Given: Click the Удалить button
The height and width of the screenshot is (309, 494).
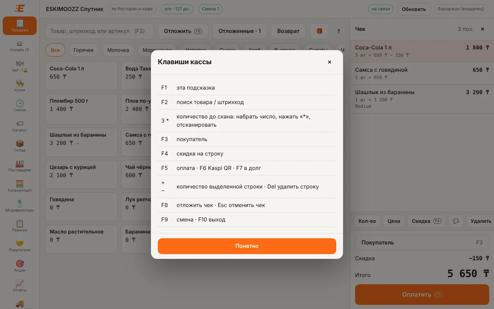Looking at the screenshot, I should click(481, 221).
